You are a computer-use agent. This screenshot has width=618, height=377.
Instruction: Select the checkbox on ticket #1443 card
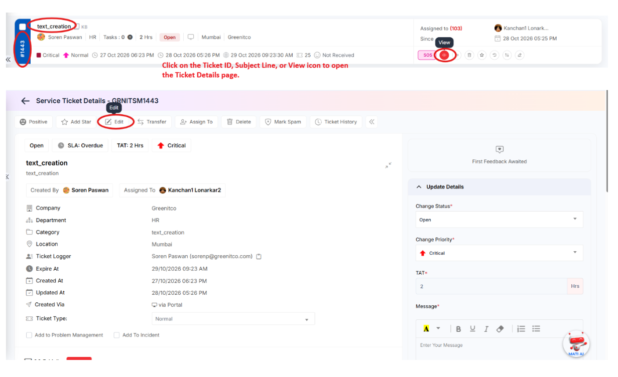click(x=23, y=27)
